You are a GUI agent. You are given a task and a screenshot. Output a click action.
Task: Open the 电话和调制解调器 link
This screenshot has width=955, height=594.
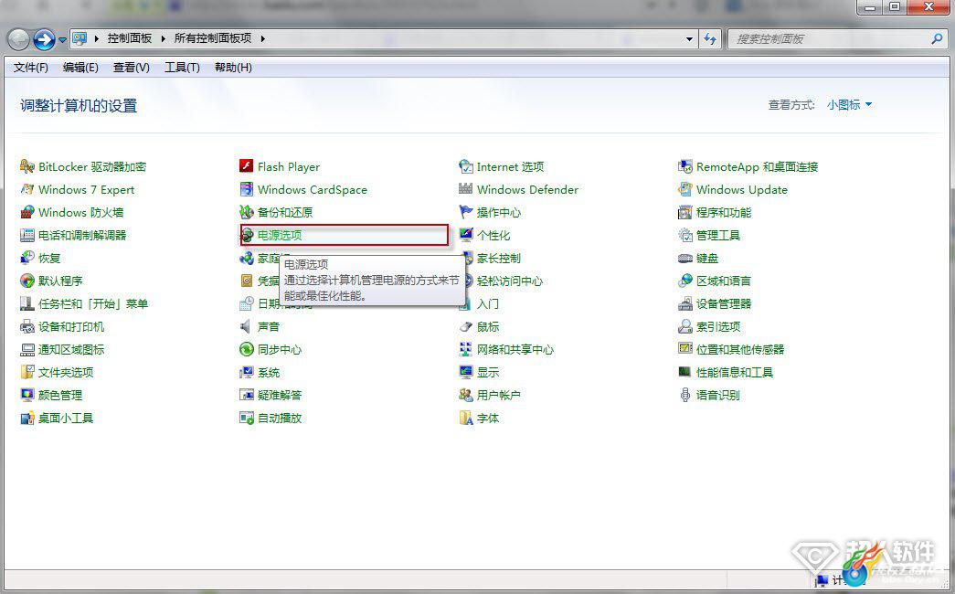pyautogui.click(x=81, y=235)
